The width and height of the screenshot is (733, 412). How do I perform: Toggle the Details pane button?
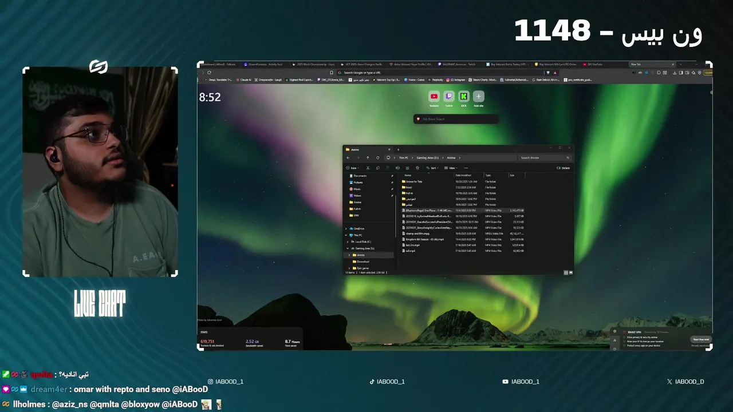563,168
